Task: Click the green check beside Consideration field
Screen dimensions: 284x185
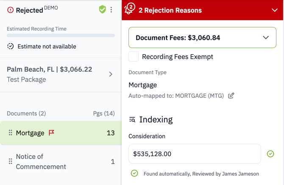Action: pyautogui.click(x=270, y=154)
